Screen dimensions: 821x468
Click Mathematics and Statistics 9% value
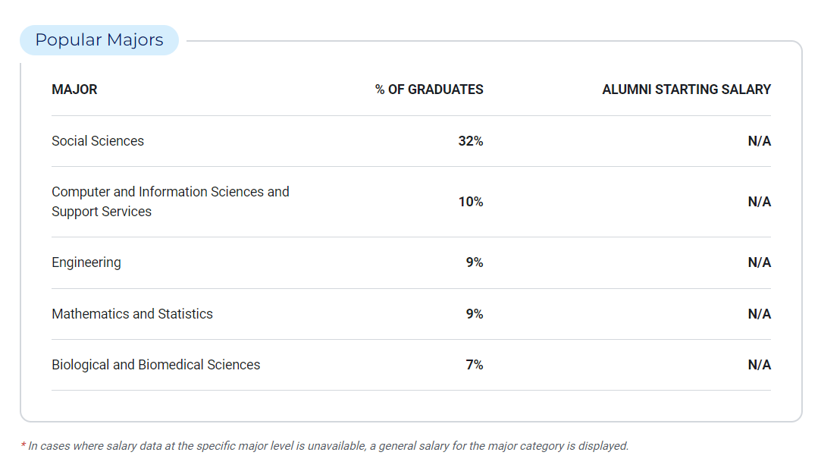[x=475, y=314]
